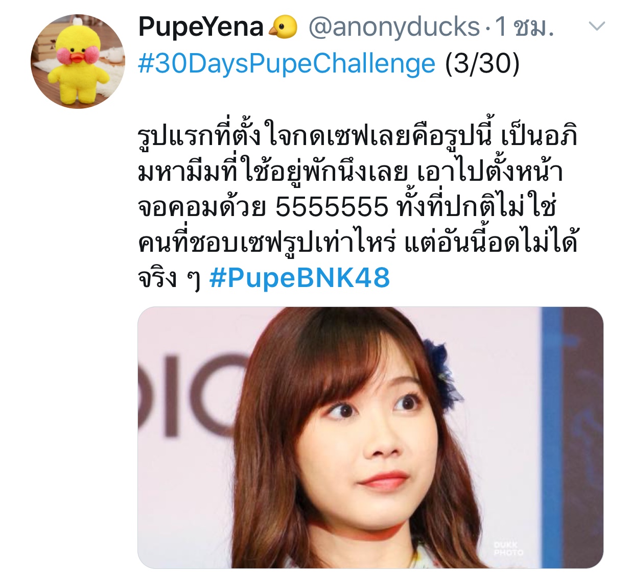
Task: Click the (3/30) counter text
Action: 482,64
